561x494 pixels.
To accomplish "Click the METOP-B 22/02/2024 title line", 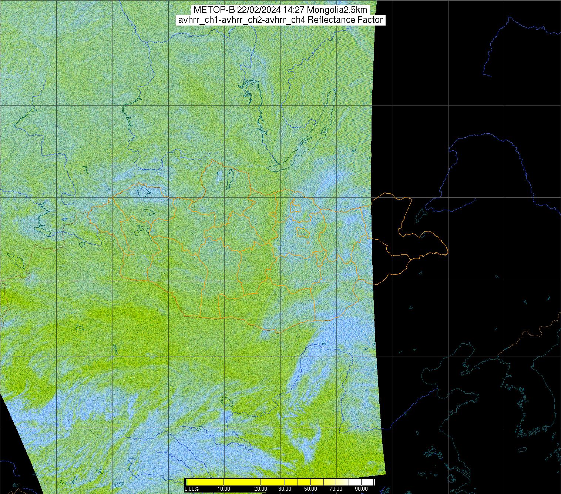I will click(280, 10).
